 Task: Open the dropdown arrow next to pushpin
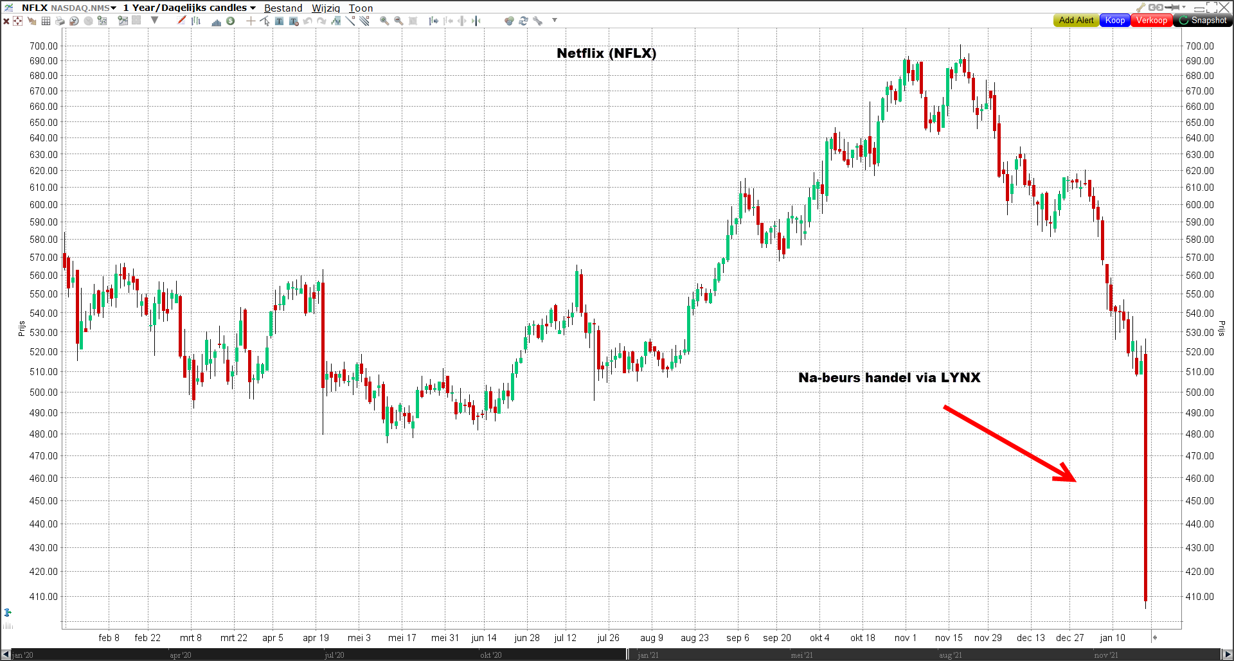click(x=1184, y=7)
